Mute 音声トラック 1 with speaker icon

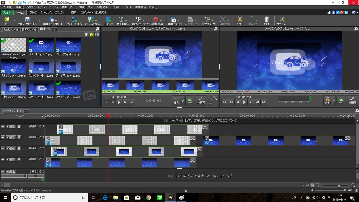click(x=8, y=172)
